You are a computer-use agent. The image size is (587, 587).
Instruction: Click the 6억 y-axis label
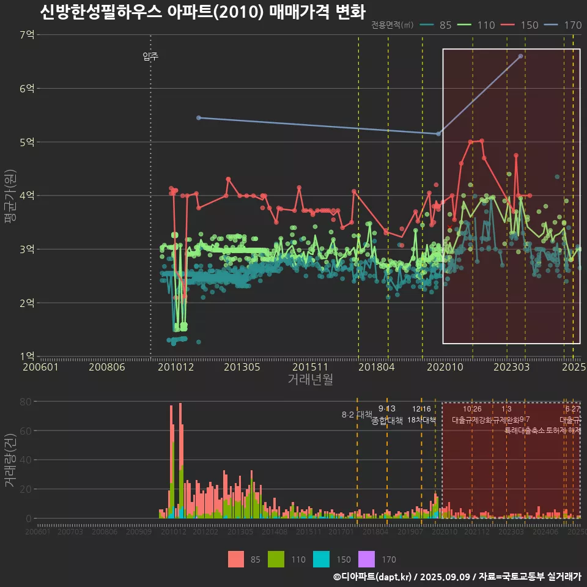coord(27,88)
